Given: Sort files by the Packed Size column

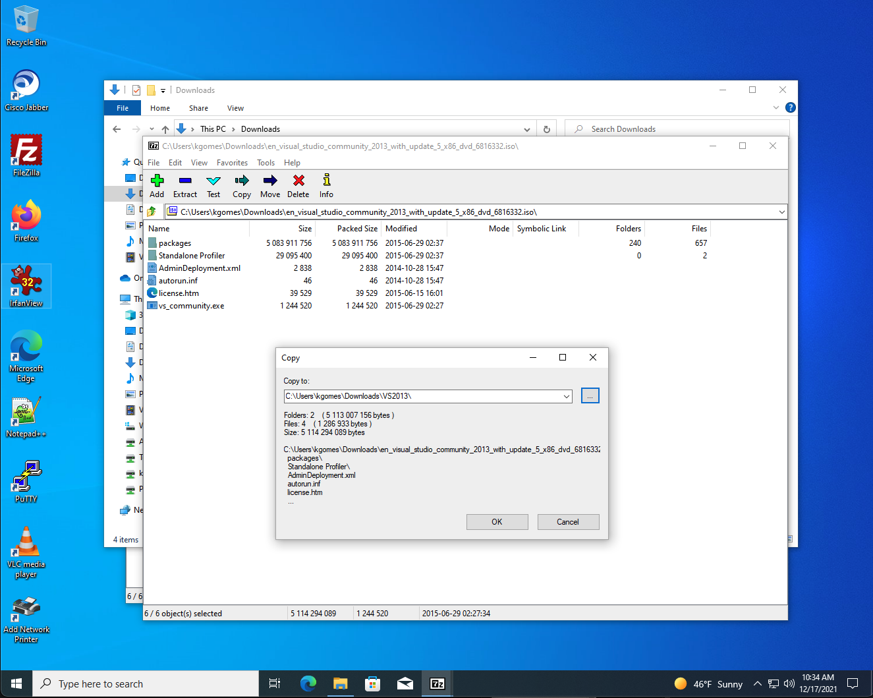Looking at the screenshot, I should (357, 229).
